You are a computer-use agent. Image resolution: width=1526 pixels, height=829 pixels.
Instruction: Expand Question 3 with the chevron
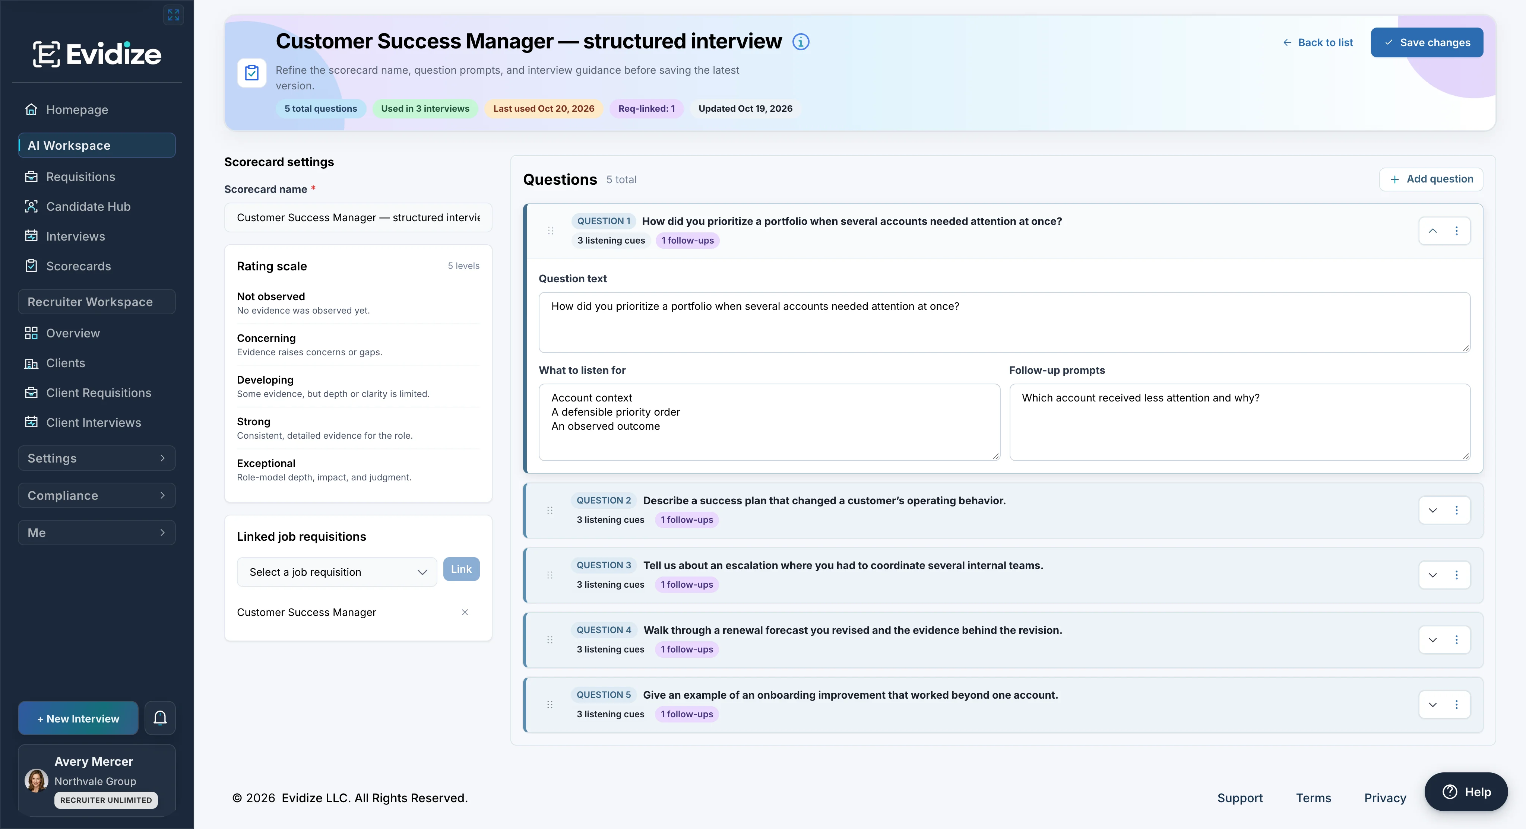[x=1432, y=575]
